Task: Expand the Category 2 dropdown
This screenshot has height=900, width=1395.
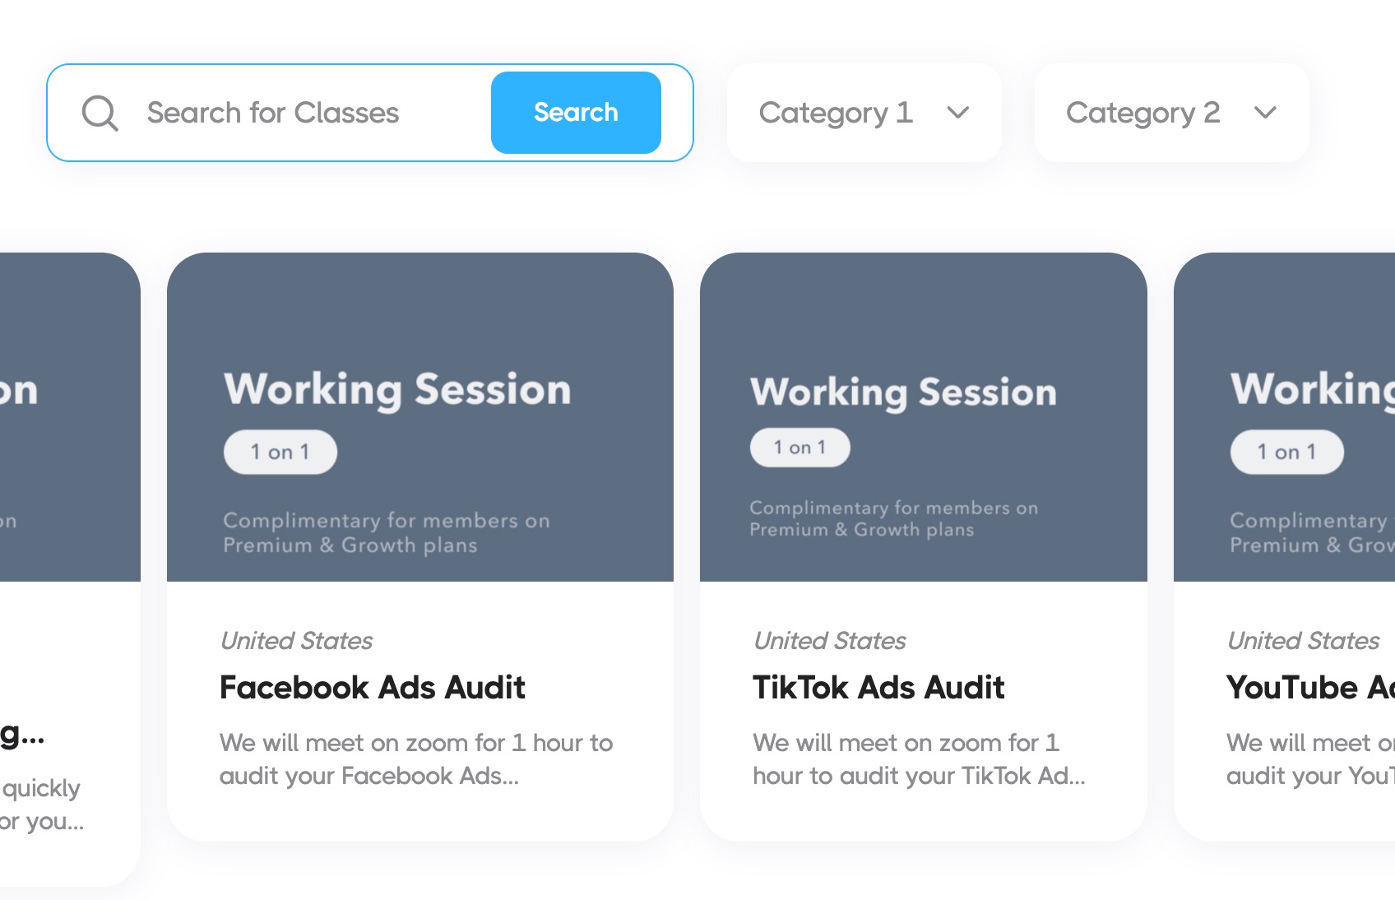Action: (1170, 113)
